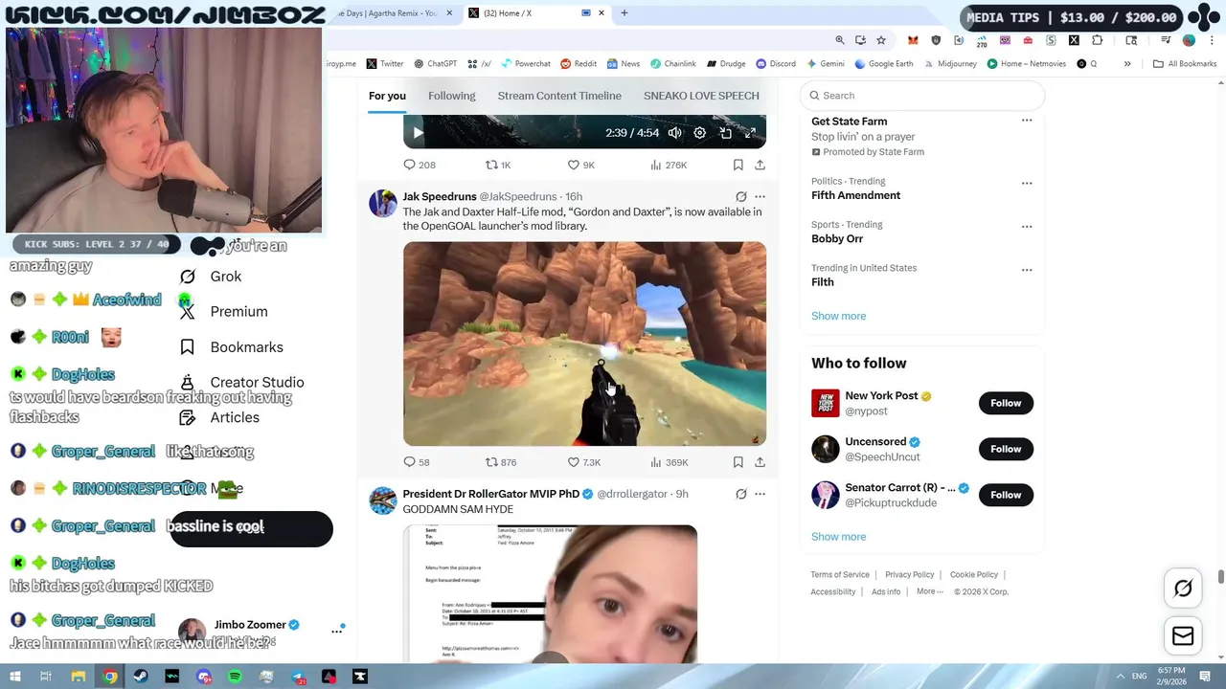The height and width of the screenshot is (689, 1226).
Task: Open Grok from the sidebar
Action: [x=213, y=277]
